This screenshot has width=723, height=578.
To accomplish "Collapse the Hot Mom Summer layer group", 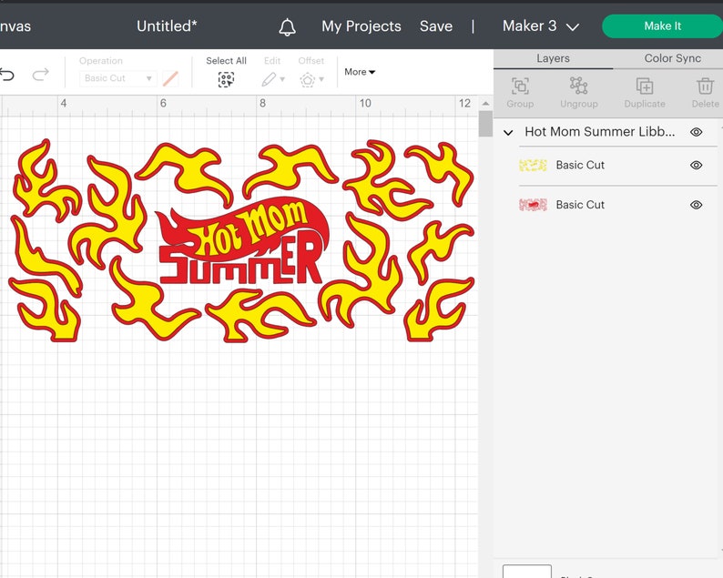I will pos(508,133).
